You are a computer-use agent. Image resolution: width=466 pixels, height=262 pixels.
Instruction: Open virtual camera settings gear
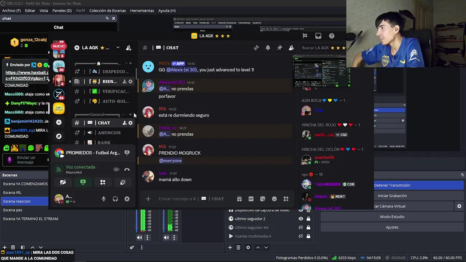(459, 206)
